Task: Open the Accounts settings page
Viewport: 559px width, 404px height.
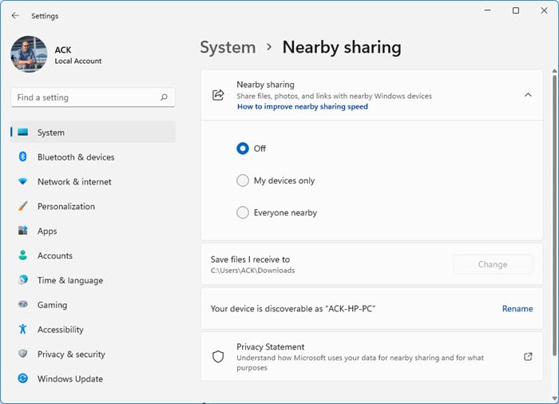Action: [x=54, y=256]
